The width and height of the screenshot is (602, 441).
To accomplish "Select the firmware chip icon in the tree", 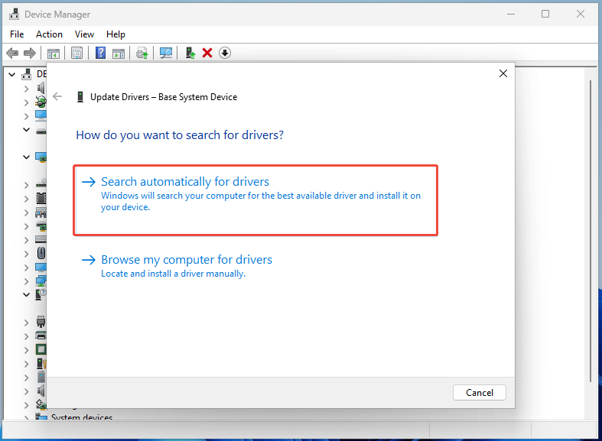I will [x=41, y=198].
